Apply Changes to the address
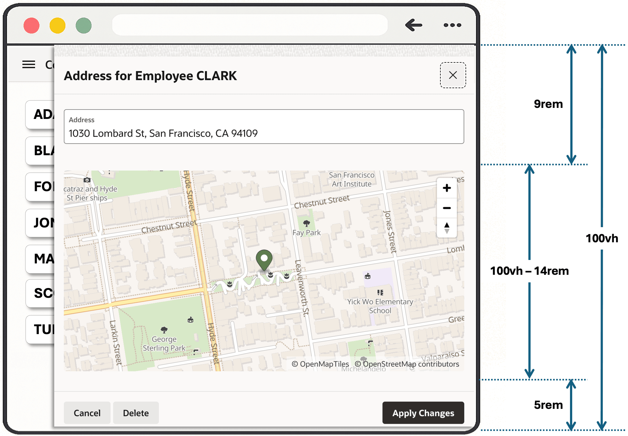 click(x=423, y=413)
